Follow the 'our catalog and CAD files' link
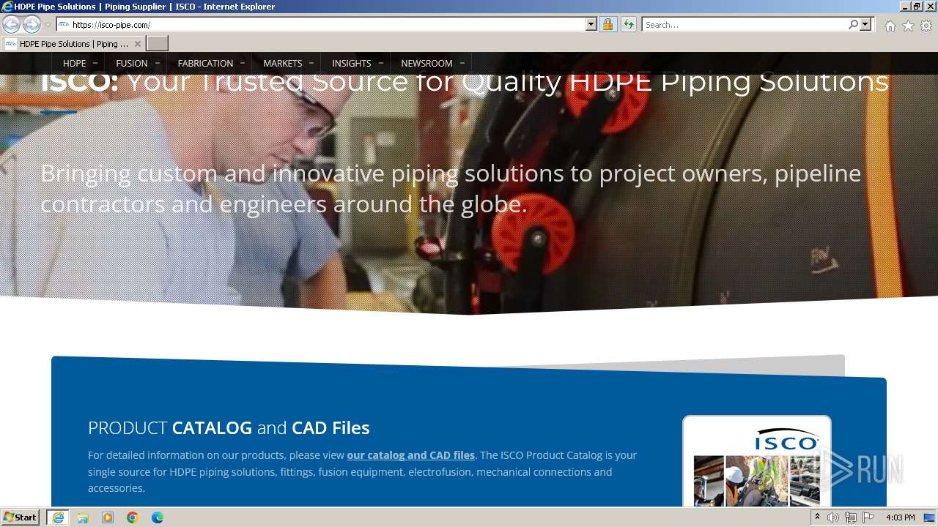 (411, 455)
